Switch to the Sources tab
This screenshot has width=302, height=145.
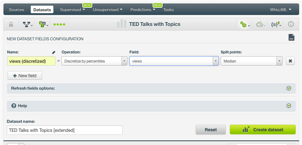coord(16,10)
